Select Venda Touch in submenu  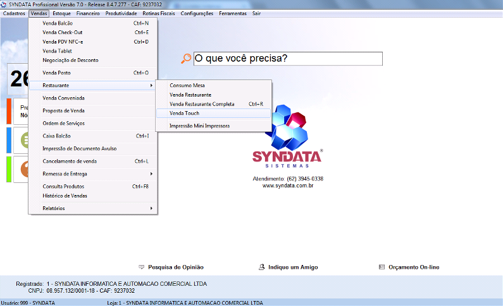(x=214, y=113)
